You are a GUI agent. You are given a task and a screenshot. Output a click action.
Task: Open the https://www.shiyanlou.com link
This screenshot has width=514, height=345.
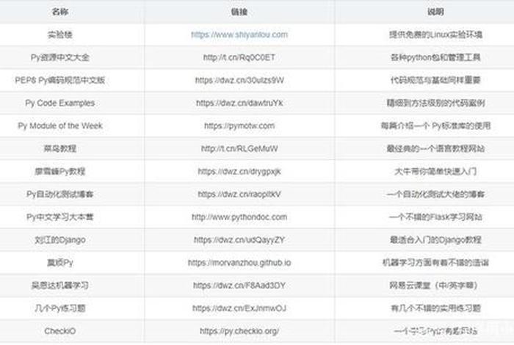pyautogui.click(x=239, y=34)
